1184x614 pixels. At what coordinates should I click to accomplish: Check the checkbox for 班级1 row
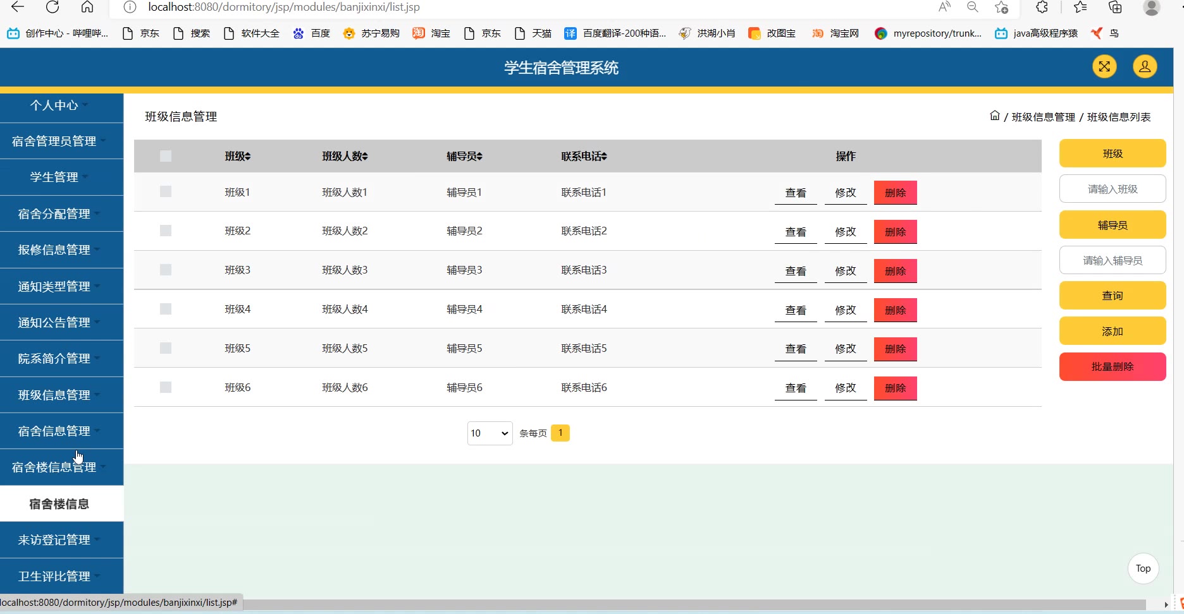166,191
